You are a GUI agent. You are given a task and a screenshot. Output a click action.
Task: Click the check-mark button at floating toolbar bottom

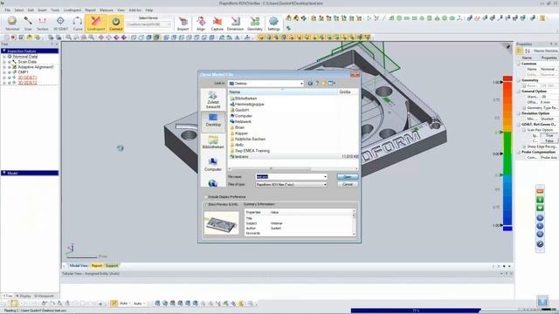540,244
